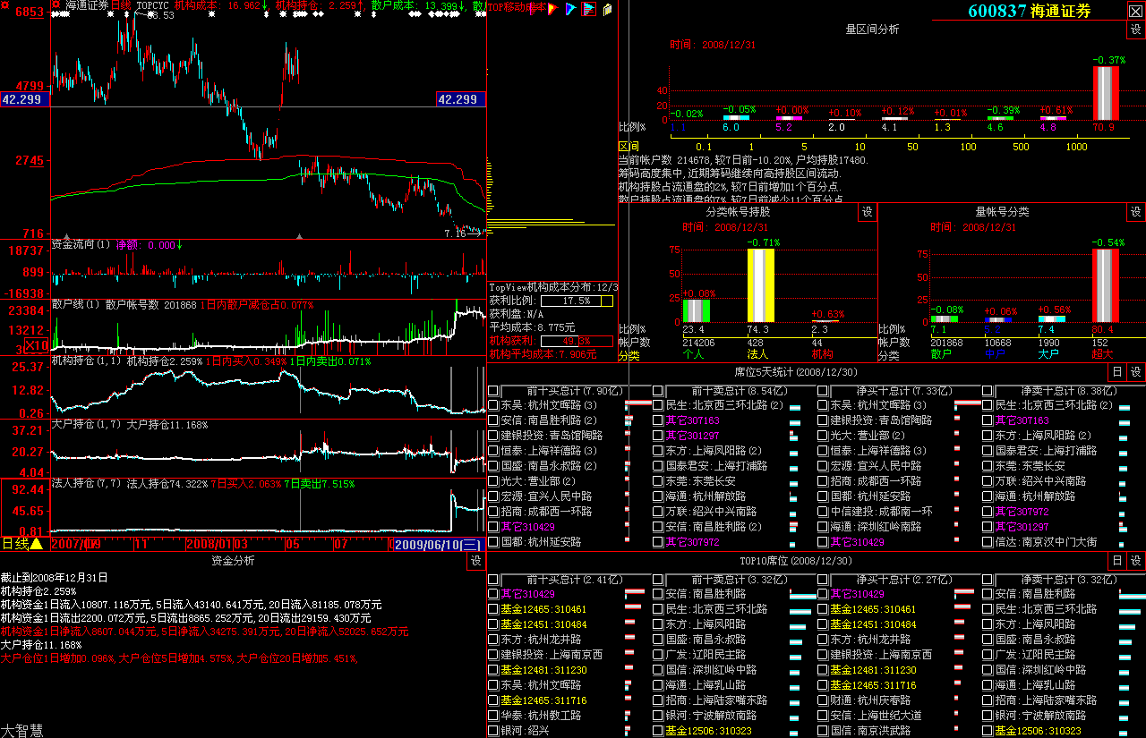
Task: Click the red-framed chart icon in top toolbar
Action: pos(588,9)
